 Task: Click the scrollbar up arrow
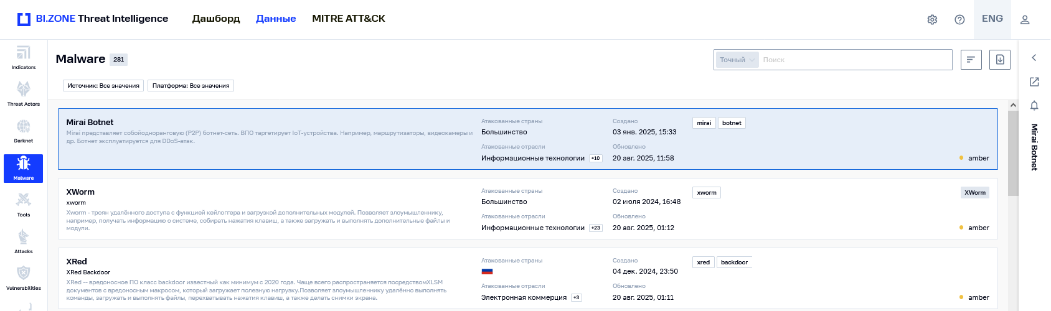1013,105
